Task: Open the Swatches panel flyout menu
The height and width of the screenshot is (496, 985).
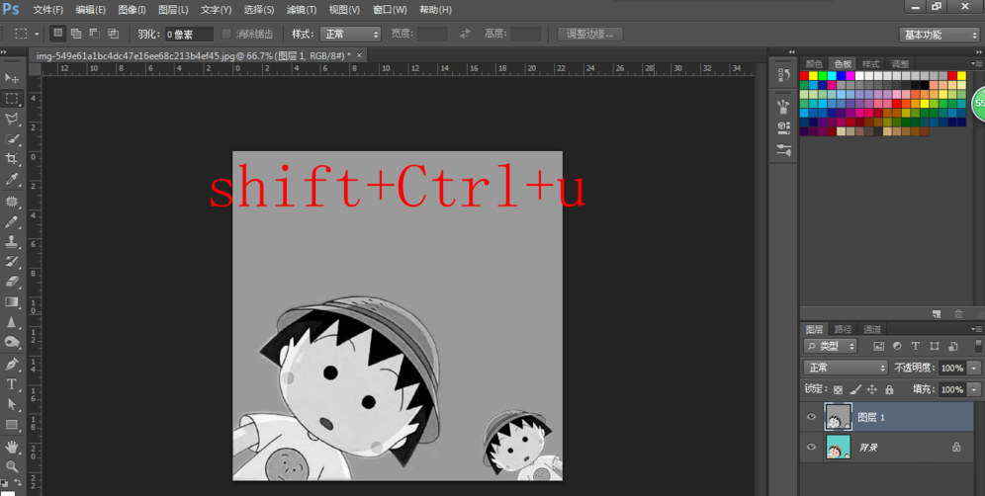Action: 976,63
